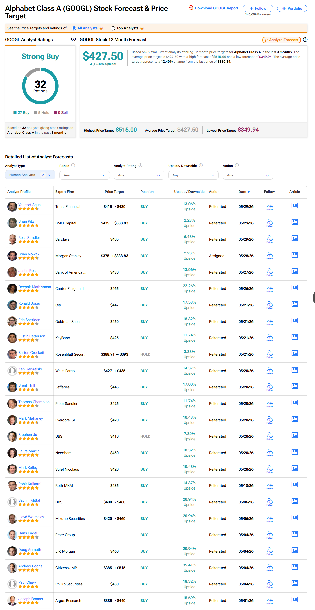The height and width of the screenshot is (610, 315).
Task: Sort by Expert Firm column header
Action: (65, 192)
